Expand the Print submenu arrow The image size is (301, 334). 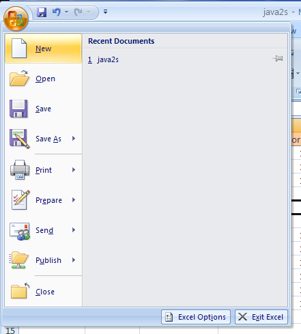74,170
